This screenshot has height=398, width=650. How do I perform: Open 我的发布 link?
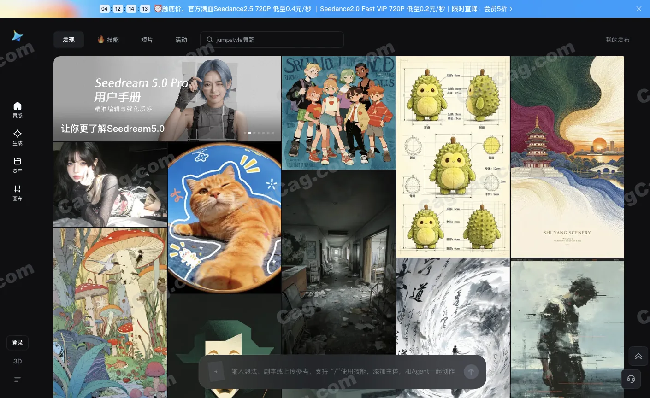coord(617,40)
